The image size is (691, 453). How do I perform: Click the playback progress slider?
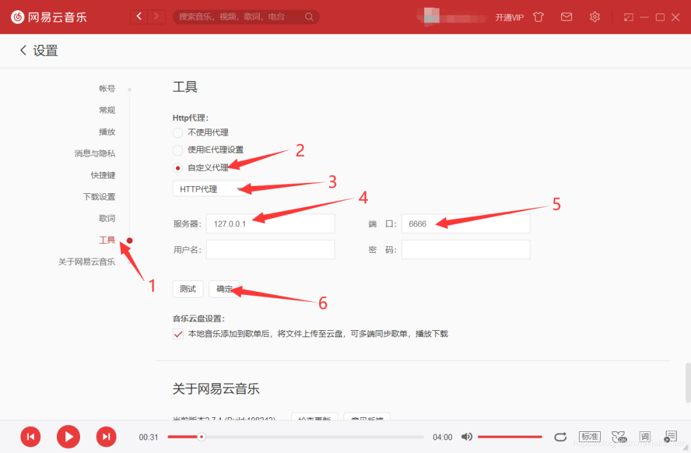pos(295,437)
